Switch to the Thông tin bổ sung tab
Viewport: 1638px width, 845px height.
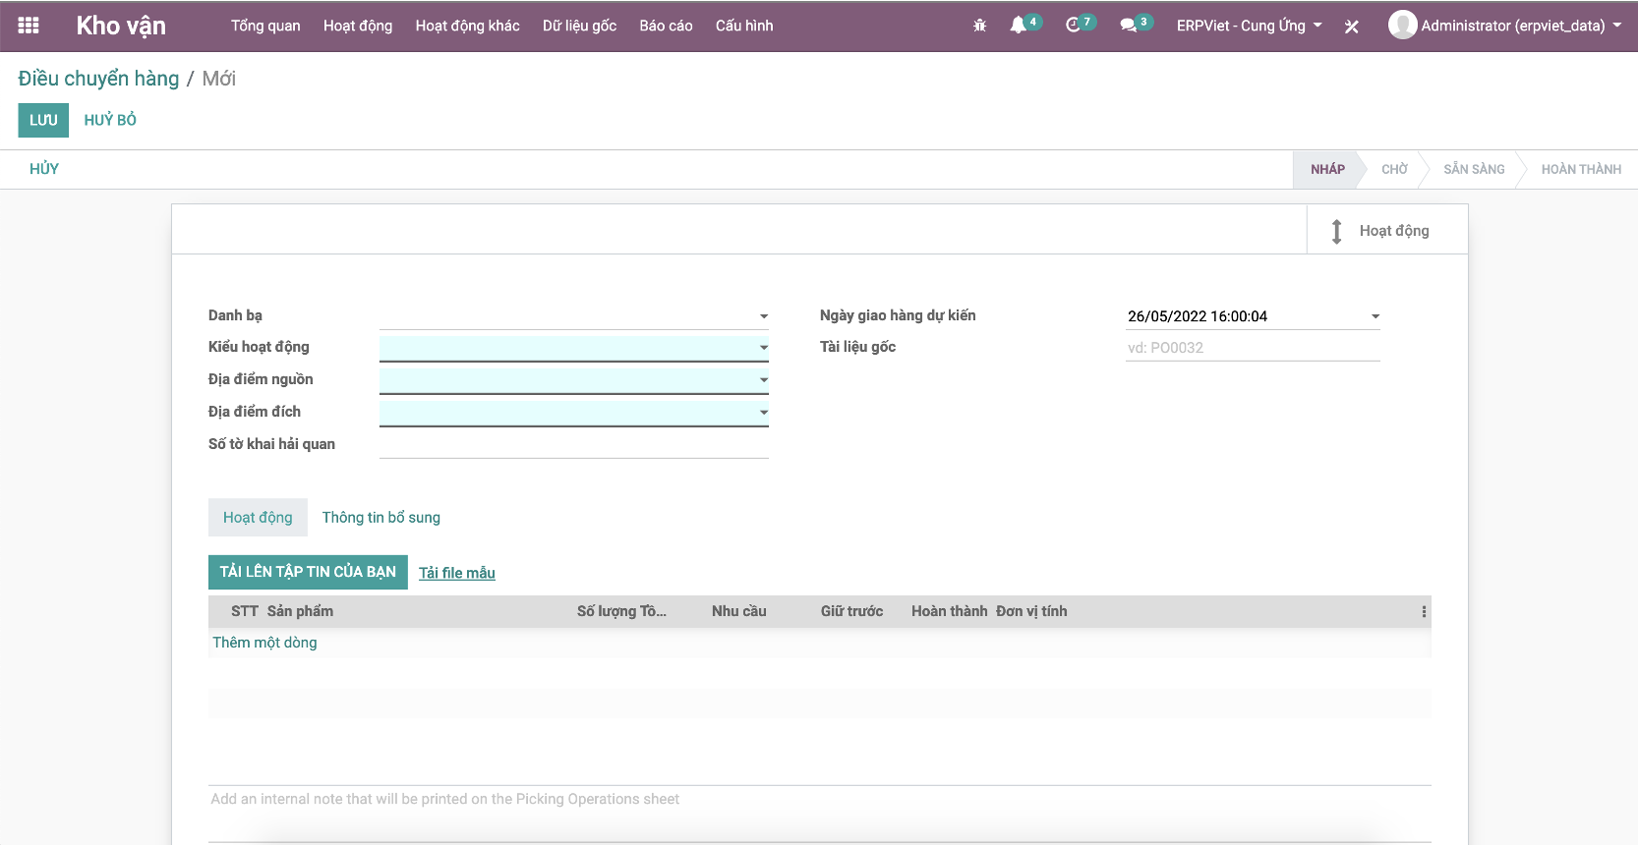point(381,518)
